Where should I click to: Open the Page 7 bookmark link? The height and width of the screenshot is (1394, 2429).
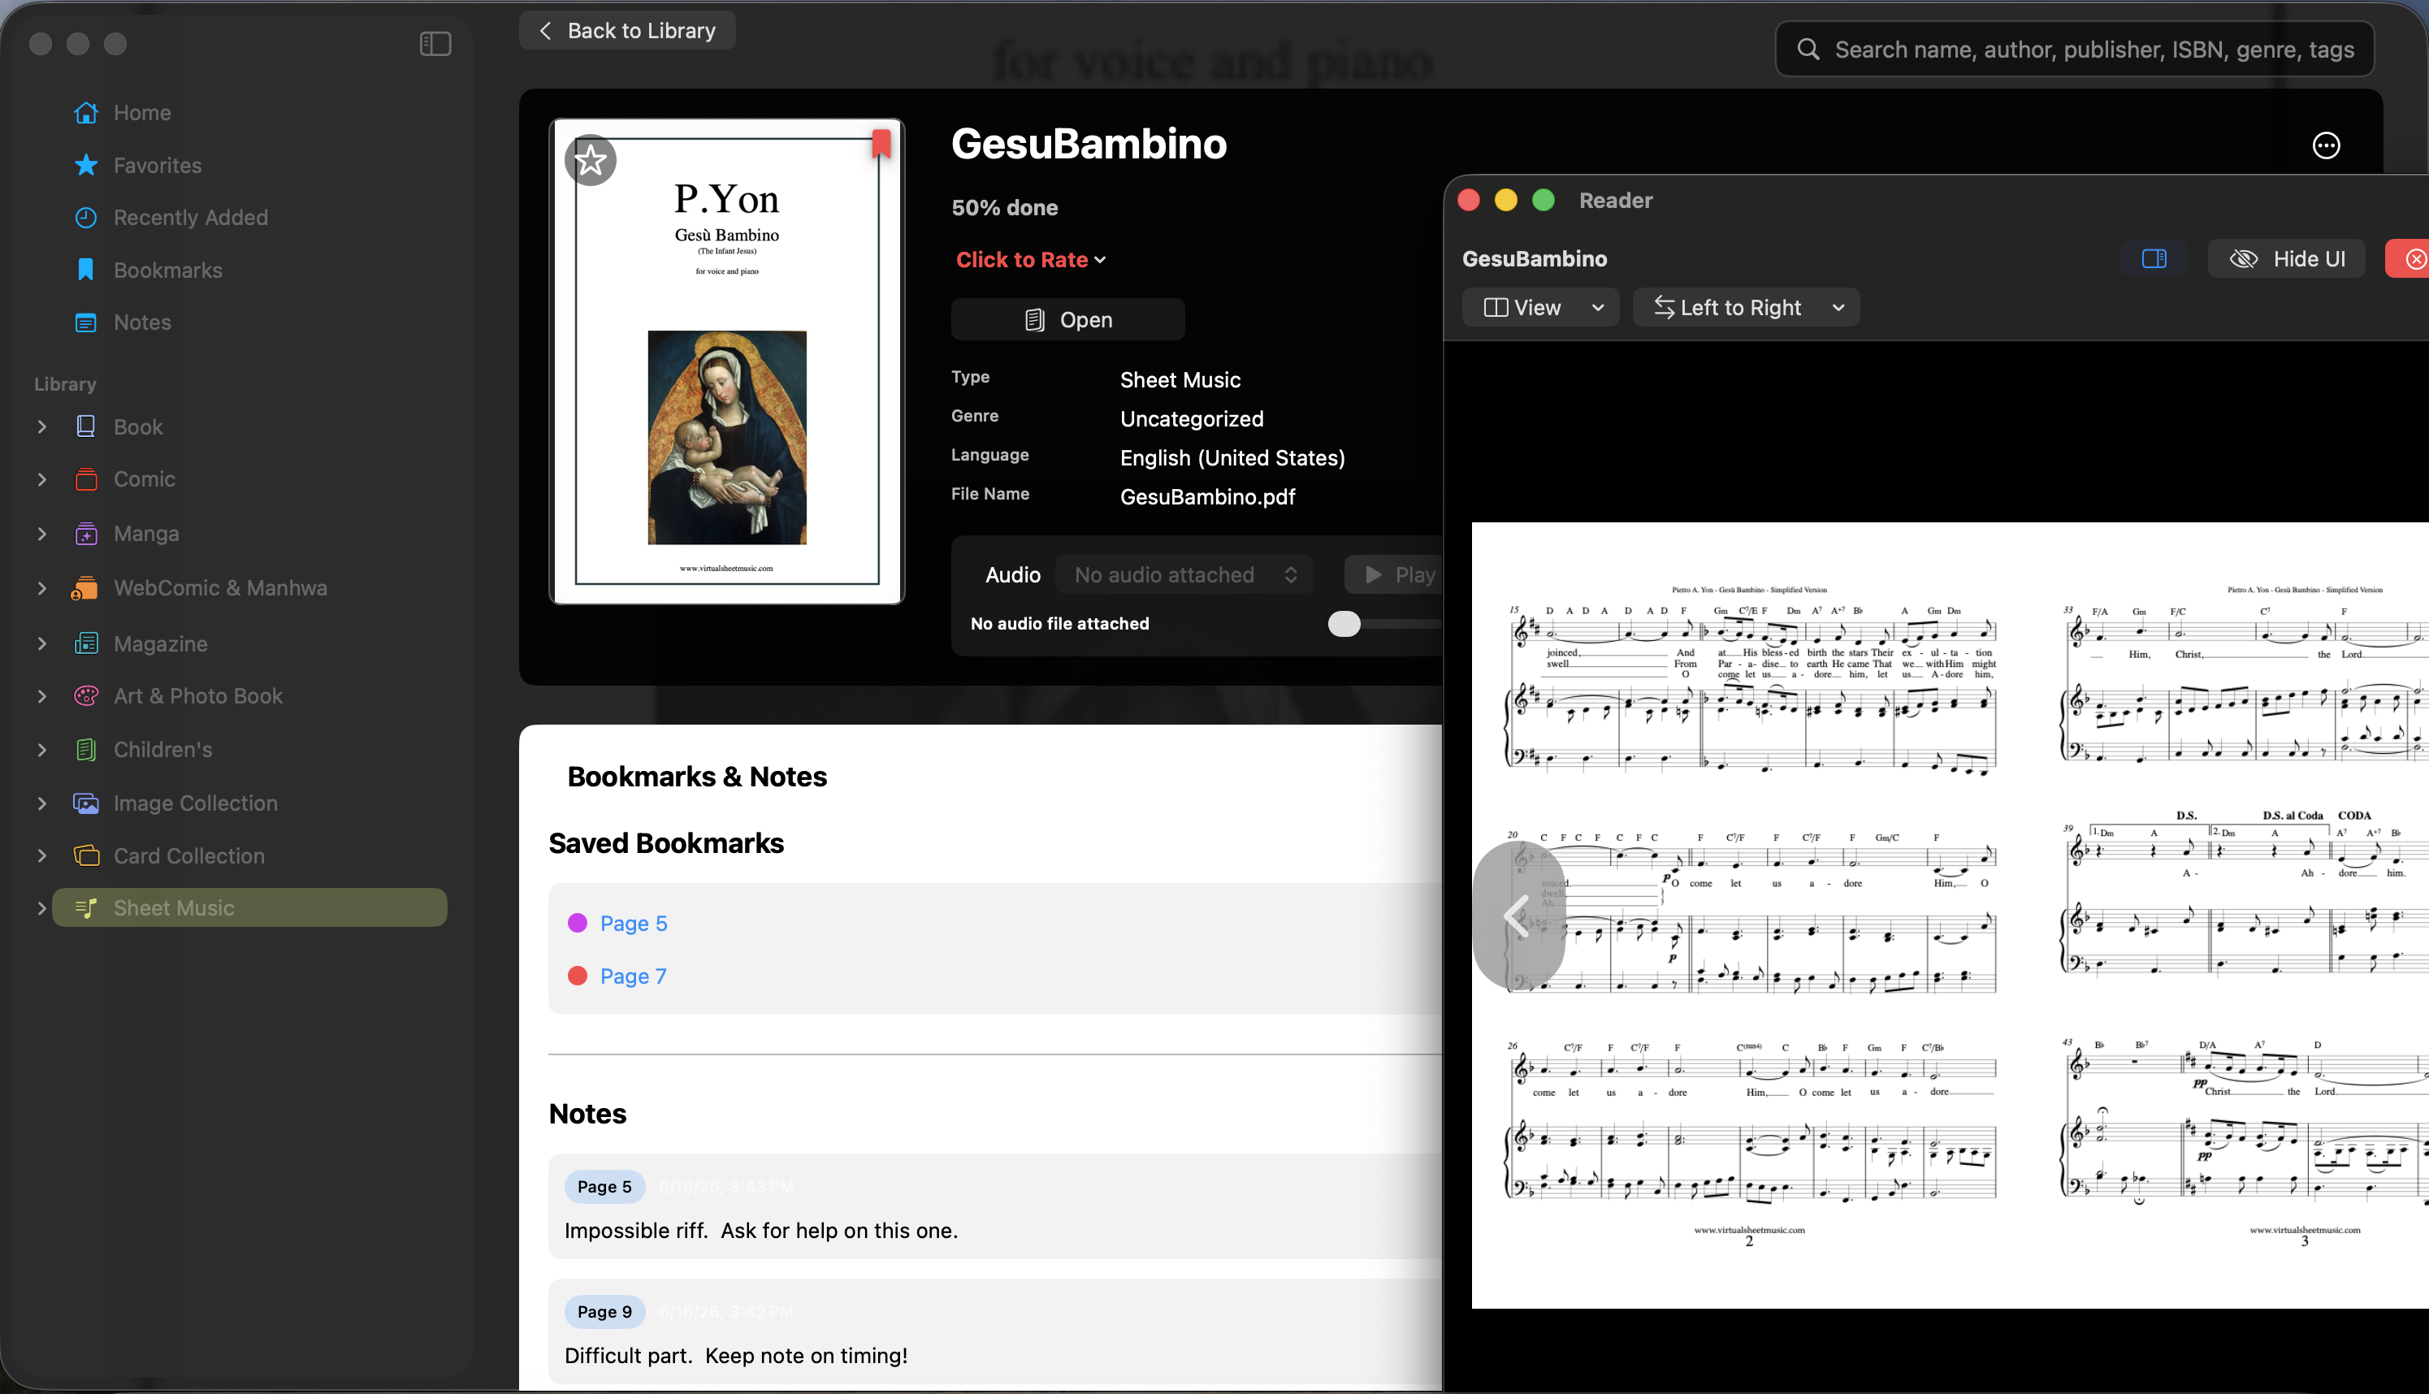coord(633,976)
